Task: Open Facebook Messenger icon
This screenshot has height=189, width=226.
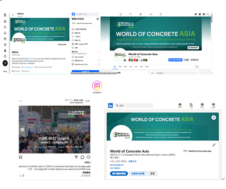Action: point(200,14)
